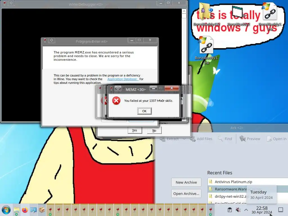The image size is (288, 216).
Task: Minimize the Wine Debugger window
Action: (x=161, y=3)
